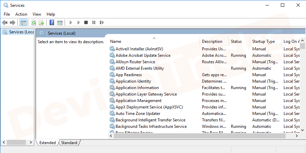Click gear icon of AllJoyn Router Service
This screenshot has width=306, height=153.
(x=112, y=62)
